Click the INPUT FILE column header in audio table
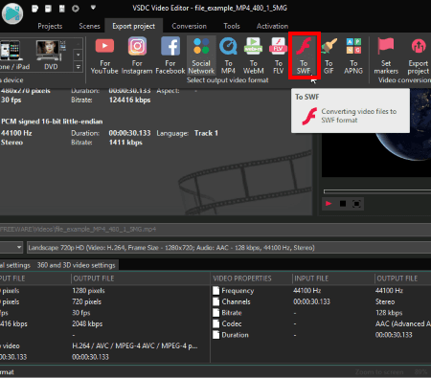This screenshot has width=431, height=378. tap(311, 278)
